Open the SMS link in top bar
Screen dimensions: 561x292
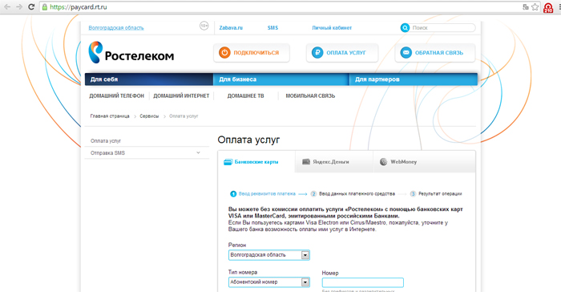coord(272,27)
